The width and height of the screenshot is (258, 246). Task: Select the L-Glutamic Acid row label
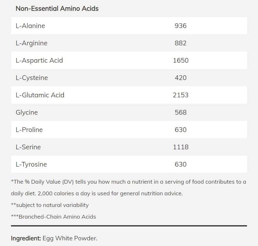[x=40, y=95]
